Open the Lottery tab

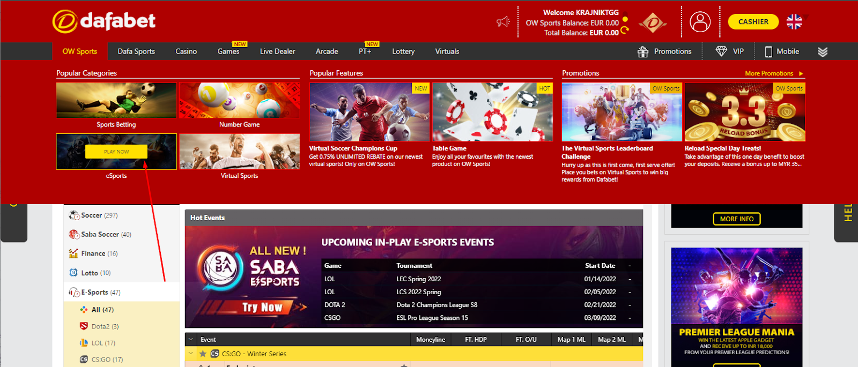pyautogui.click(x=403, y=51)
